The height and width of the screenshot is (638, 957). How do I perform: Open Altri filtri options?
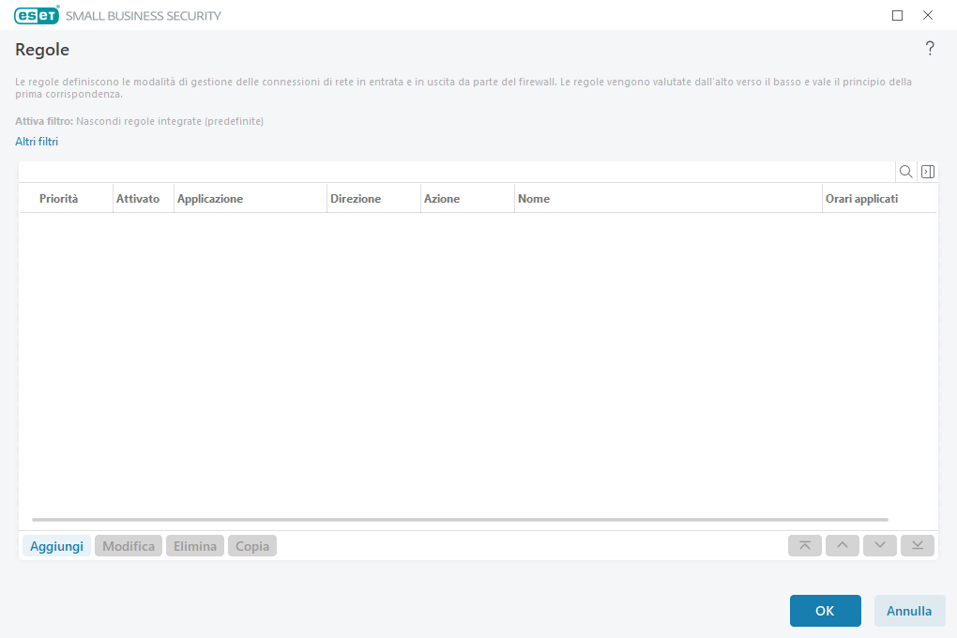(36, 141)
